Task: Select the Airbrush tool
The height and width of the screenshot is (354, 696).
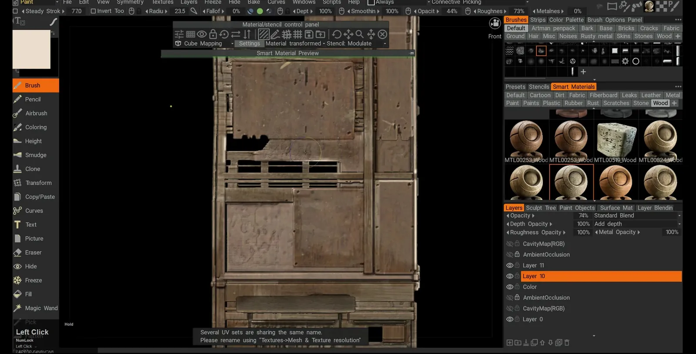Action: click(36, 113)
